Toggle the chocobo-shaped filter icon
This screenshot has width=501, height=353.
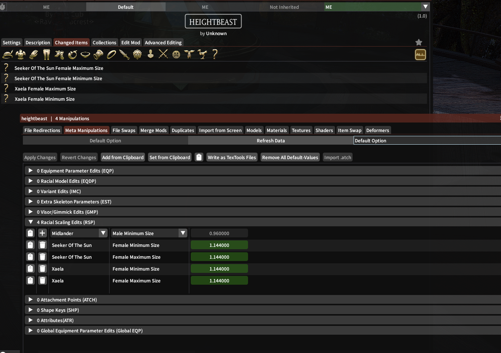click(202, 55)
